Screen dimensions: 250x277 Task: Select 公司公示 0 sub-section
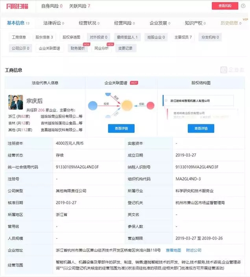click(x=20, y=48)
